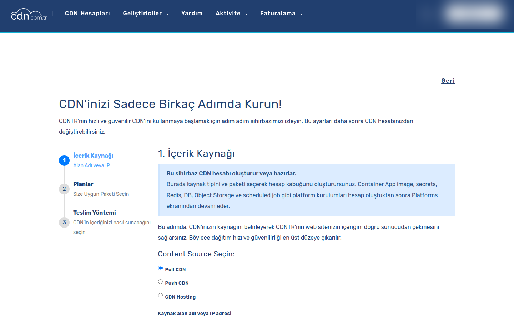
Task: Click the blurred account button in header
Action: pos(475,14)
